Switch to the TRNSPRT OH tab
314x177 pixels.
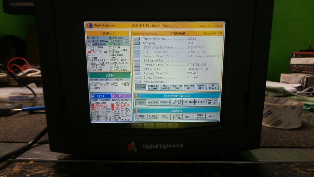pyautogui.click(x=189, y=87)
